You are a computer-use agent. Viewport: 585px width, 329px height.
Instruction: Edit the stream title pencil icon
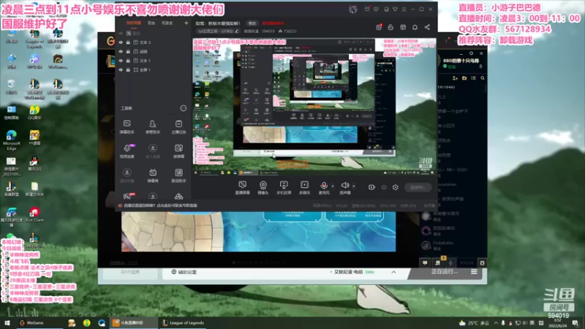point(236,31)
